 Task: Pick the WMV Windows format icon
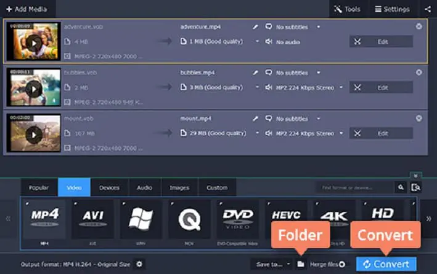(141, 221)
